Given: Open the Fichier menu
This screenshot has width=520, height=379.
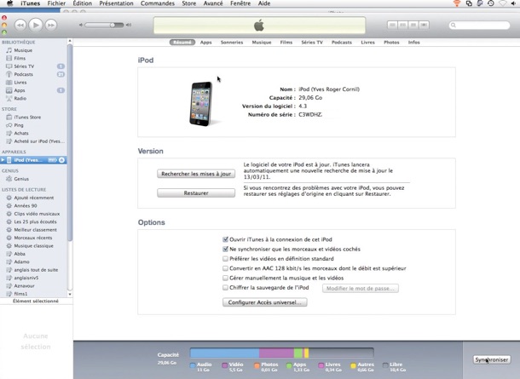Looking at the screenshot, I should pos(56,3).
